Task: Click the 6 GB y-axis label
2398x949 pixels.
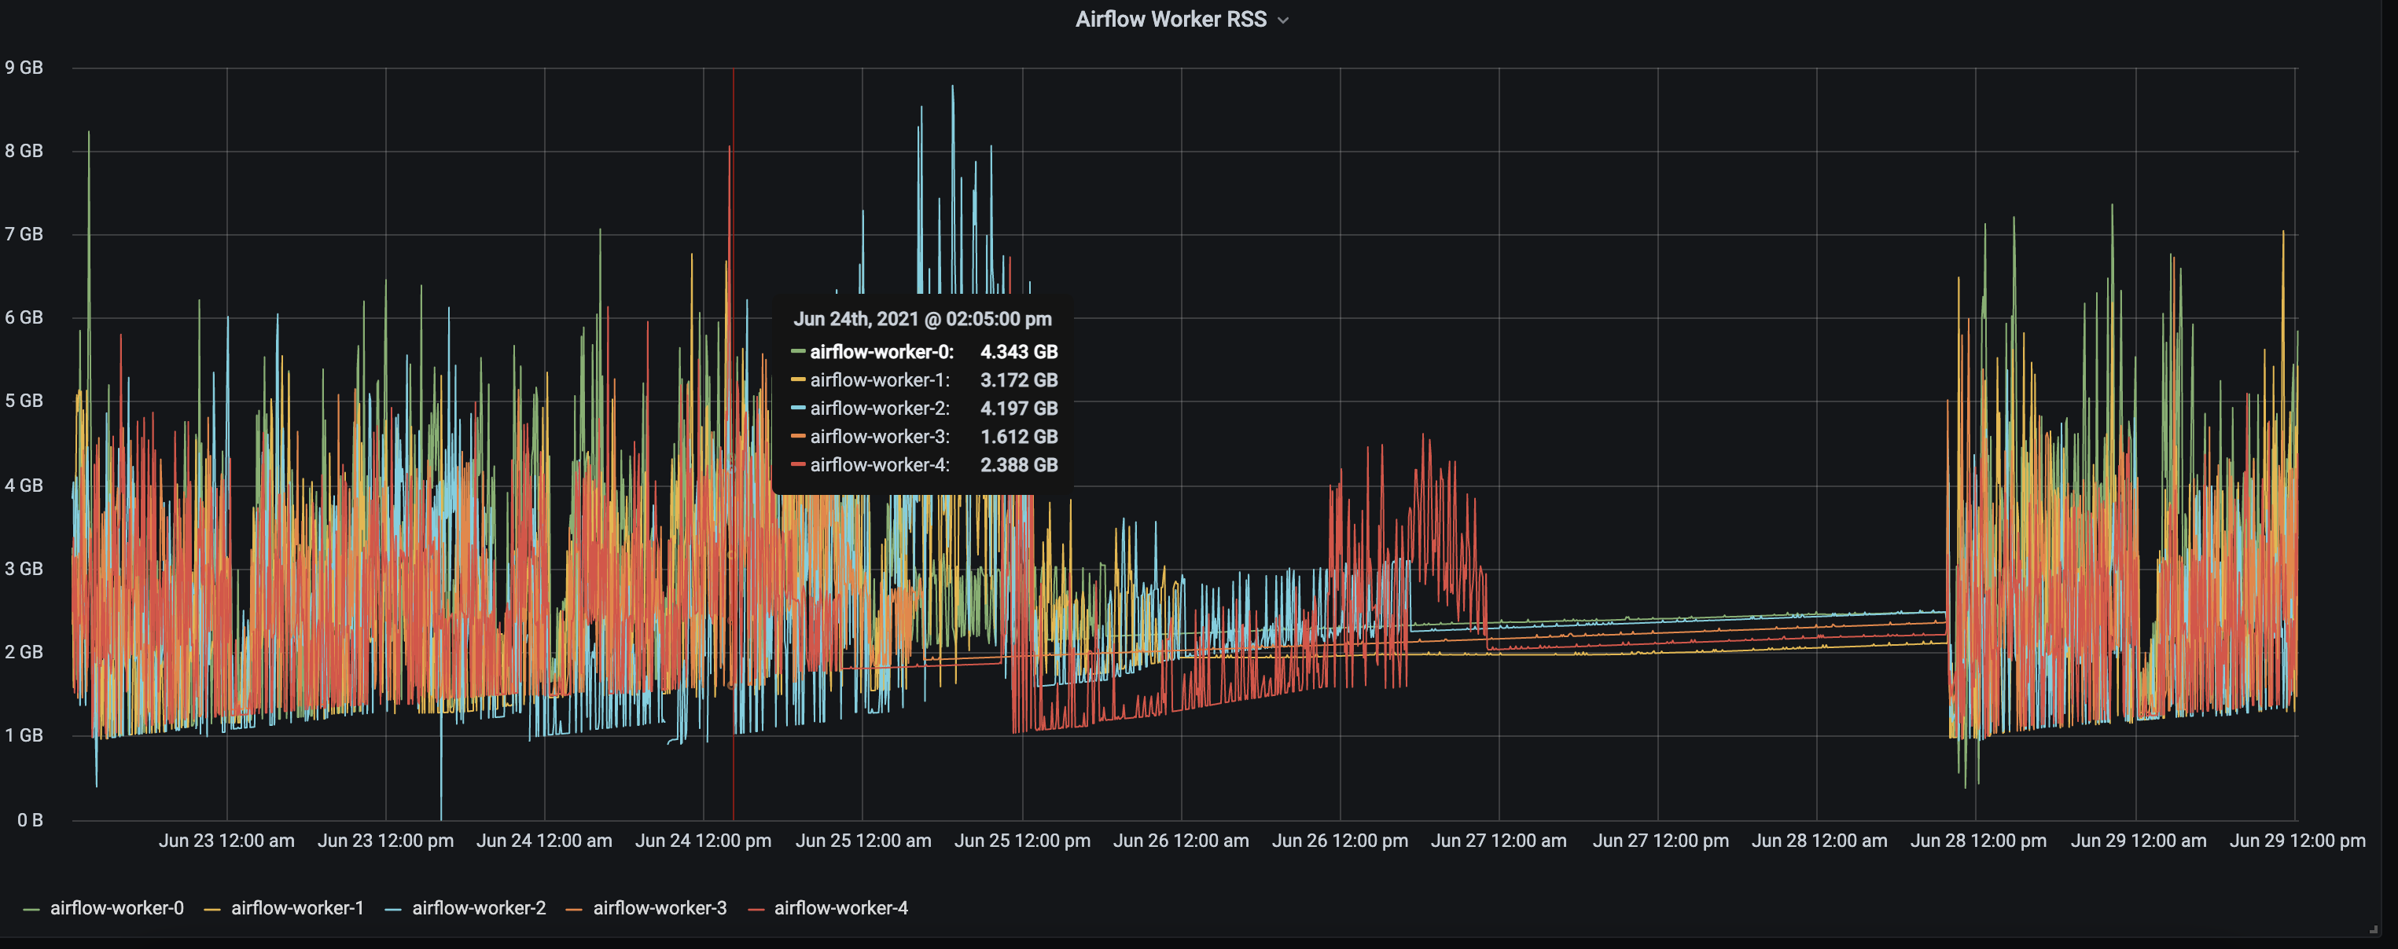Action: pyautogui.click(x=24, y=317)
